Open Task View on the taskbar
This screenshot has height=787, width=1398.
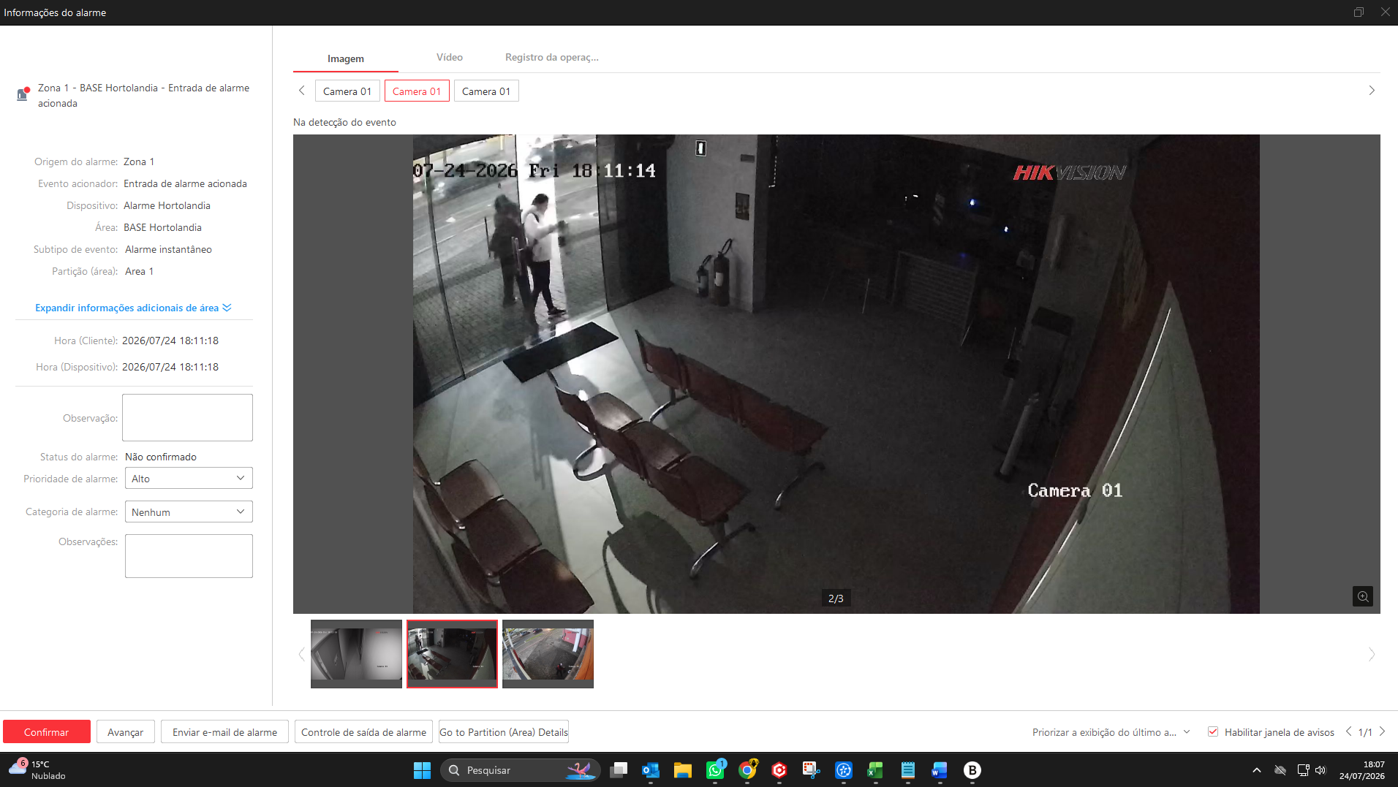619,770
